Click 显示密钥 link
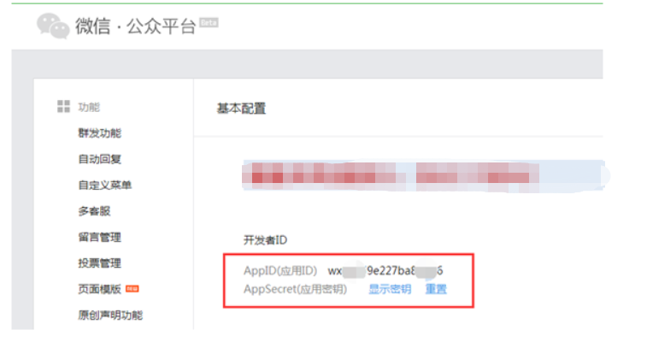The height and width of the screenshot is (354, 647). [390, 289]
